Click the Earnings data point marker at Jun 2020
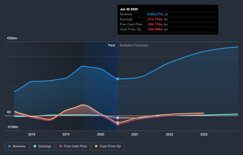This screenshot has height=155, width=243. pos(118,118)
